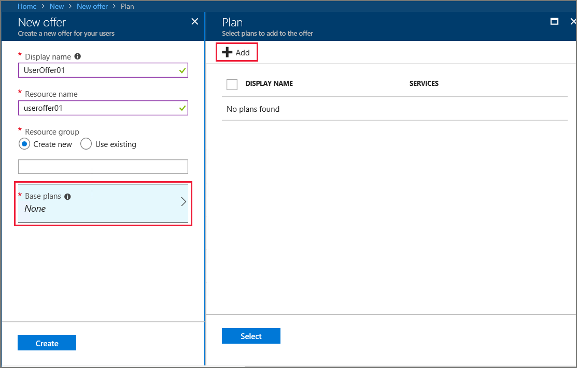Screen dimensions: 577x368
Task: Click the Select button
Action: [251, 335]
